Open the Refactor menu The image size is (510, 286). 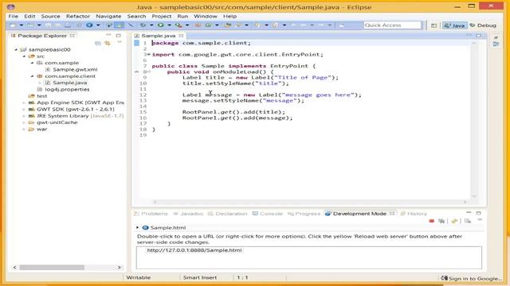(78, 16)
